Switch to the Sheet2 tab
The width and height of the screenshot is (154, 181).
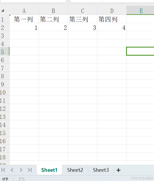coord(75,170)
